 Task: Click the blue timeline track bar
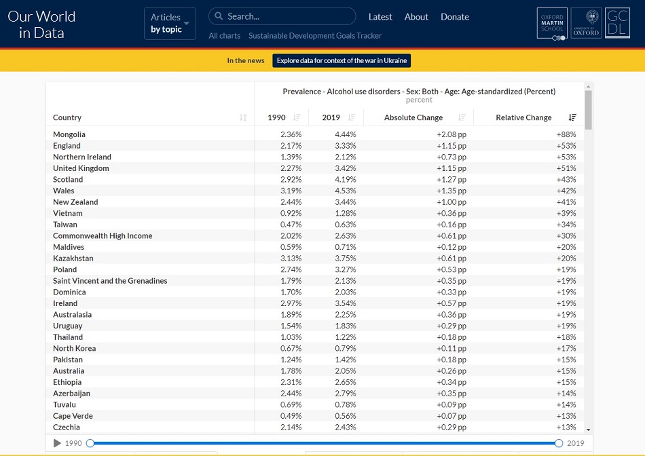[325, 443]
